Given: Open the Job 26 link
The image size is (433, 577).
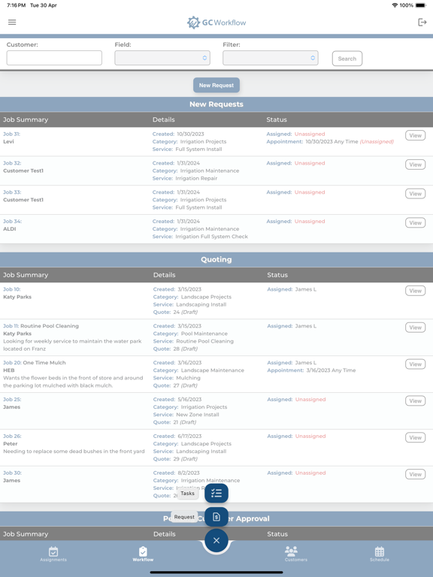Looking at the screenshot, I should [x=12, y=436].
